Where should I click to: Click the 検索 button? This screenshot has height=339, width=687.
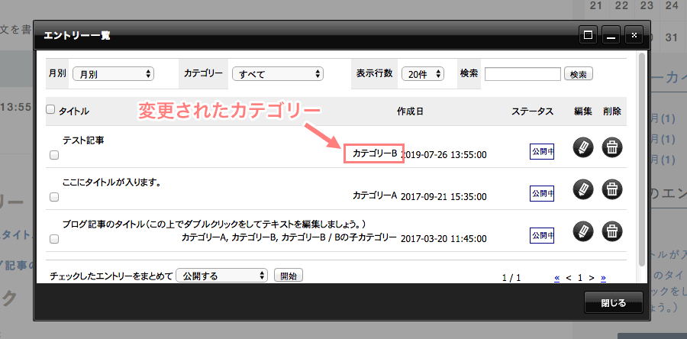579,74
